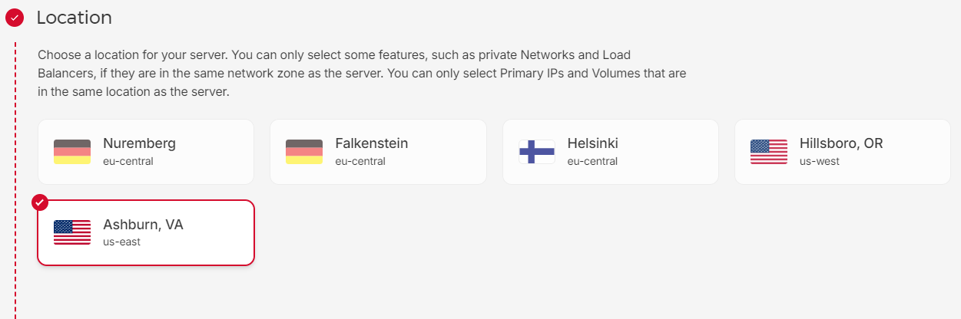Click the eu-central label under Nuremberg
Screen dimensions: 961x319
point(128,162)
